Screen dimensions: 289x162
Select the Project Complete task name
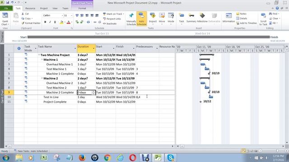click(55, 102)
